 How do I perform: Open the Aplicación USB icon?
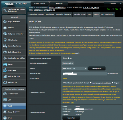(5, 76)
